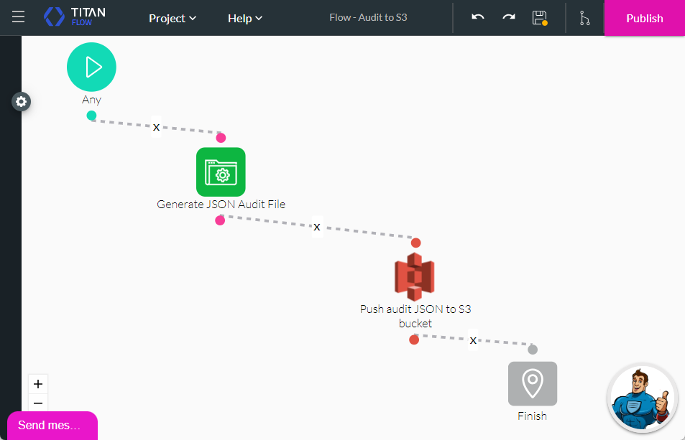
Task: Open the Project dropdown
Action: pyautogui.click(x=172, y=18)
